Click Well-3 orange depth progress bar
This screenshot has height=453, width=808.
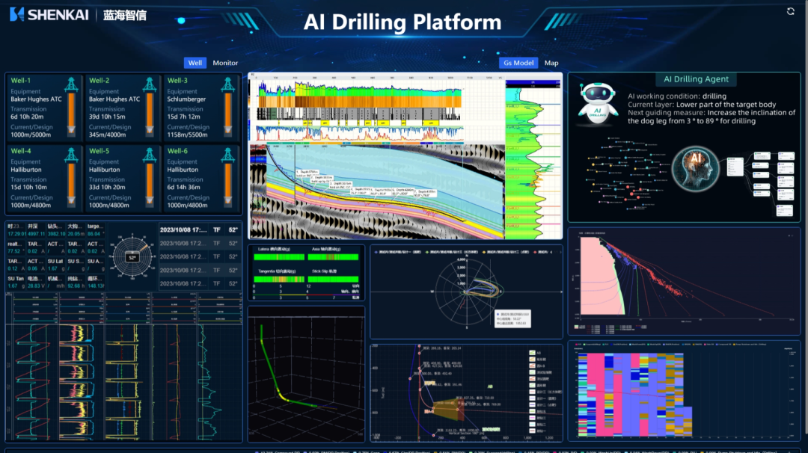click(x=227, y=114)
